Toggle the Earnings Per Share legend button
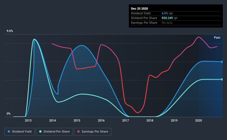This screenshot has height=140, width=227. [93, 132]
